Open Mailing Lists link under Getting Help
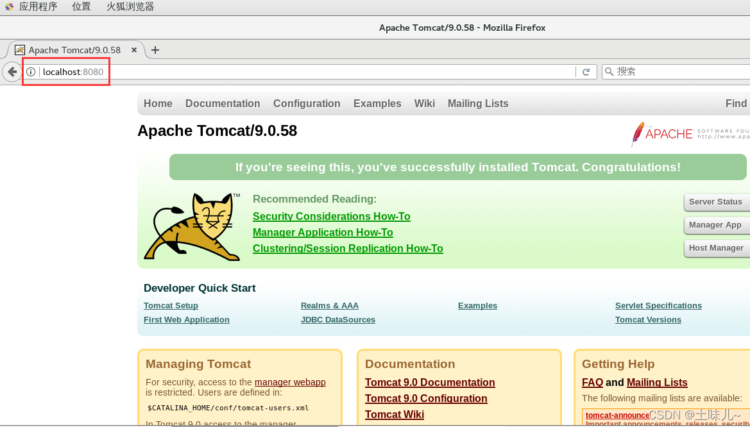This screenshot has height=427, width=750. (x=657, y=383)
